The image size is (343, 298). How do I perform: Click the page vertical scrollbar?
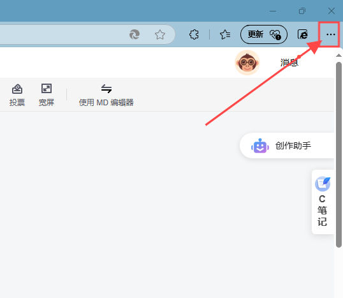coord(339,154)
